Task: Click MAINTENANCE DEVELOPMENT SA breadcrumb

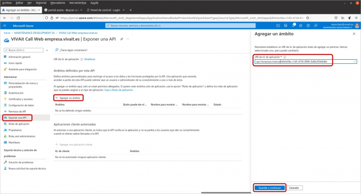Action: pos(35,33)
